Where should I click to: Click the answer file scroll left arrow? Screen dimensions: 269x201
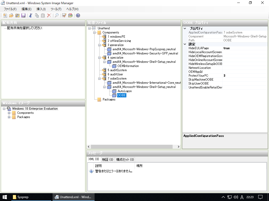(89, 147)
